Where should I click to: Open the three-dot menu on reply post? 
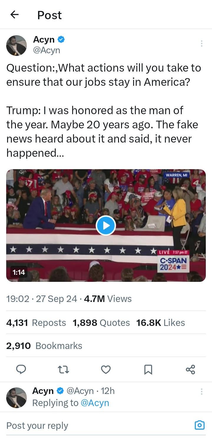[201, 392]
